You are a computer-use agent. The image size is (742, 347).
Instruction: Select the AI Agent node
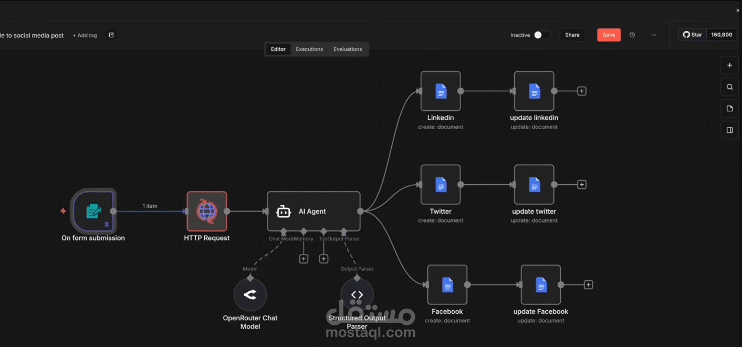[313, 211]
